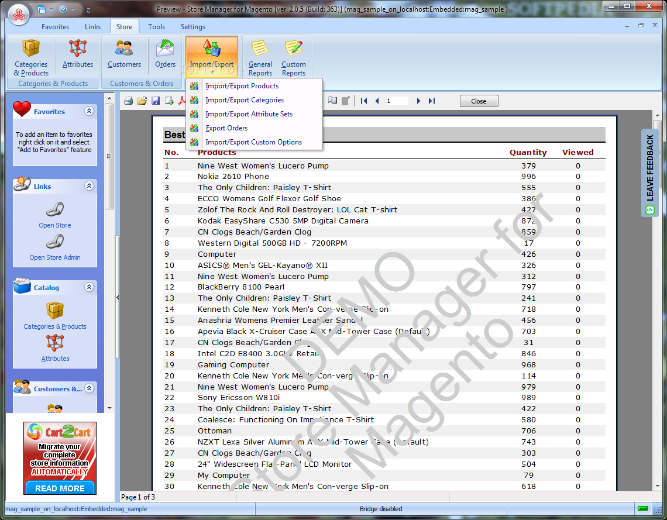Open the LEAVE FEEDBACK side tab
Screen dimensions: 667x520
point(649,173)
